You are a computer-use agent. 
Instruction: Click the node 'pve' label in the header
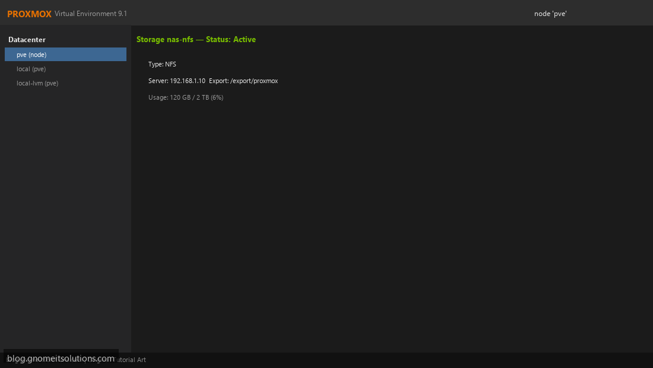(550, 14)
